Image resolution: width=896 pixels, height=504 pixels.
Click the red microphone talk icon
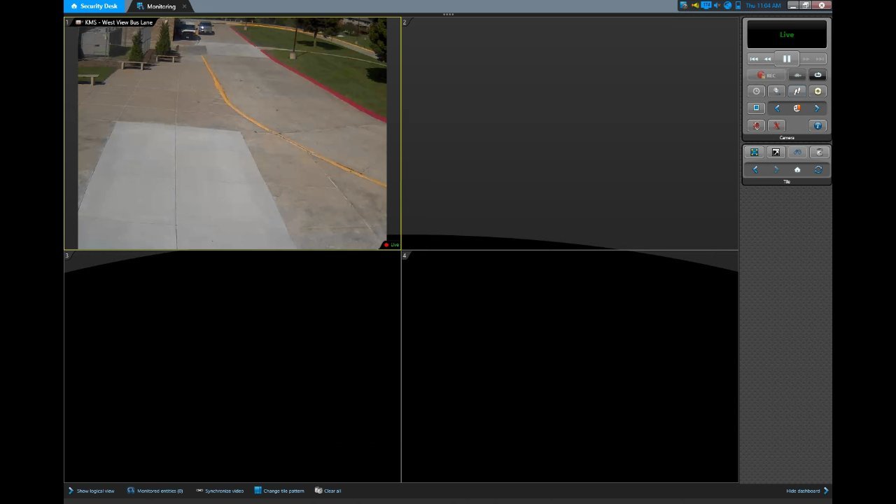point(776,126)
